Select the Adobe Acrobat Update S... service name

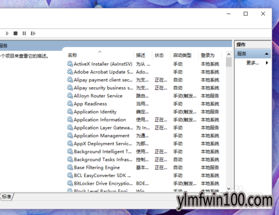[x=103, y=72]
